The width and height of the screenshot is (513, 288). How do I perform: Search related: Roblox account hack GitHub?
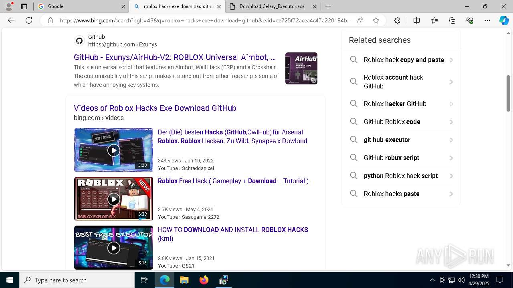coord(401,82)
